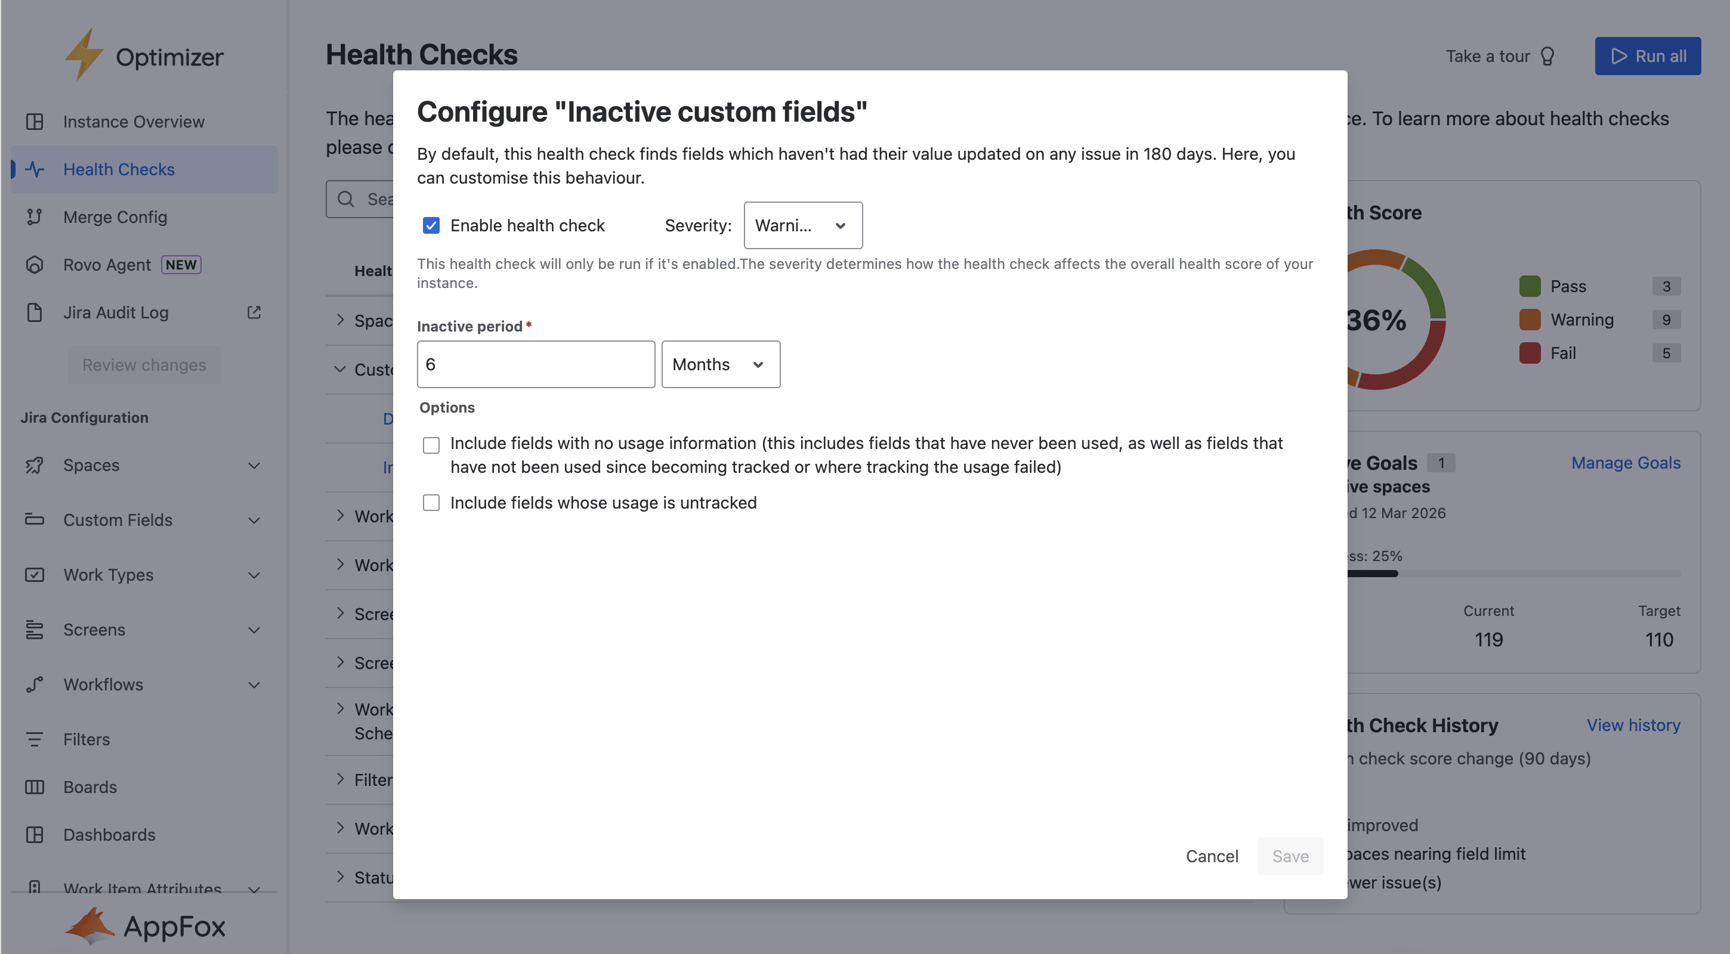
Task: Click the Rovo Agent hexagon icon
Action: coord(34,265)
